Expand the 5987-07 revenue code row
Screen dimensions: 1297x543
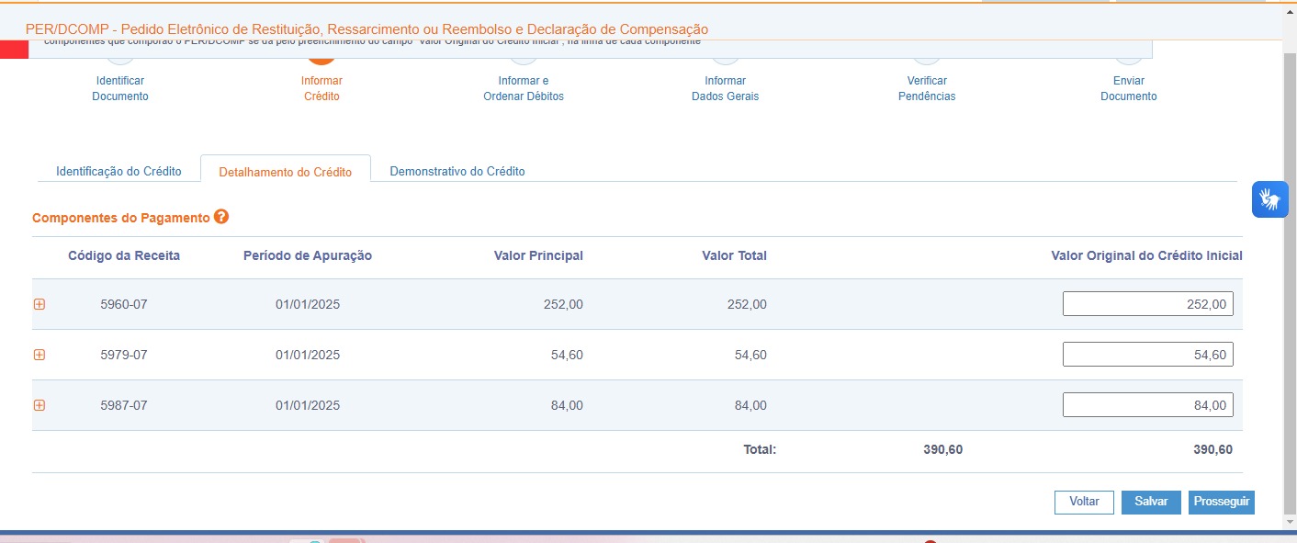click(39, 405)
